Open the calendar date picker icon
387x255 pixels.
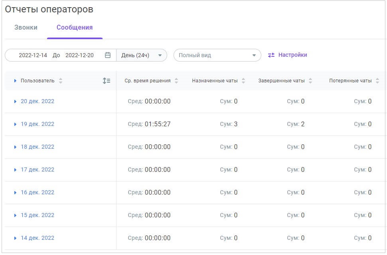108,55
